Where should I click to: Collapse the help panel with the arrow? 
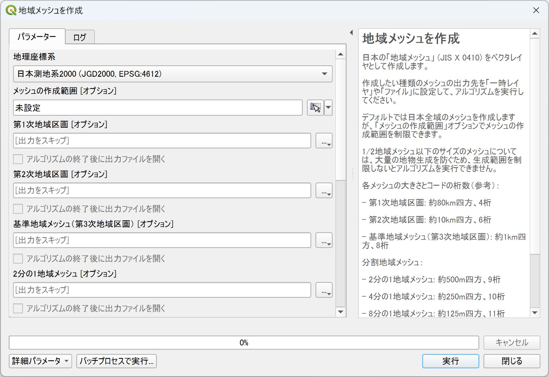point(351,33)
